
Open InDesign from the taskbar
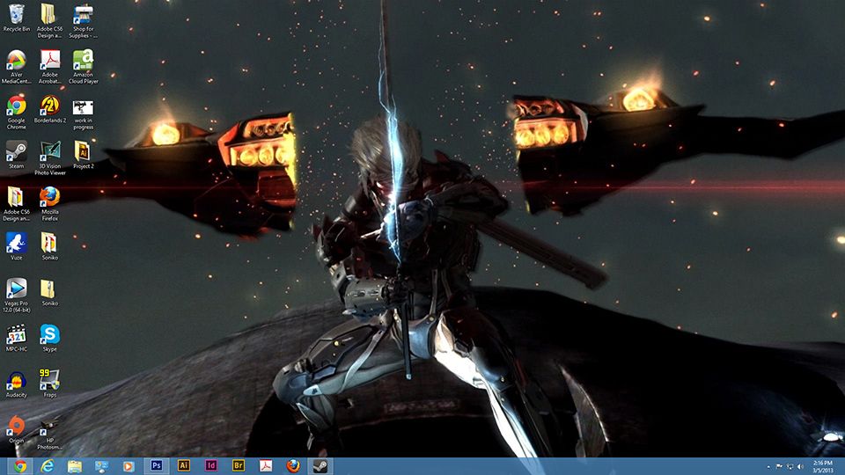click(x=210, y=466)
